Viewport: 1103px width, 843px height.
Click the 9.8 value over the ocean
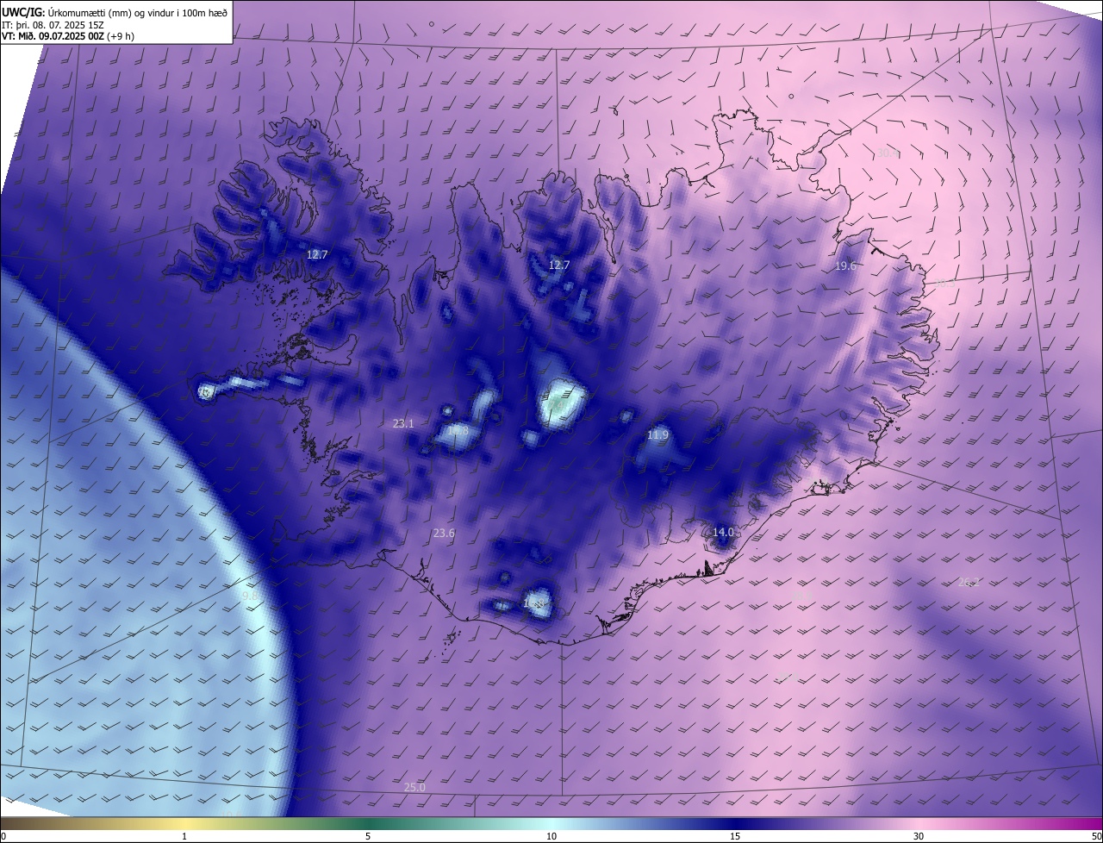[x=250, y=596]
